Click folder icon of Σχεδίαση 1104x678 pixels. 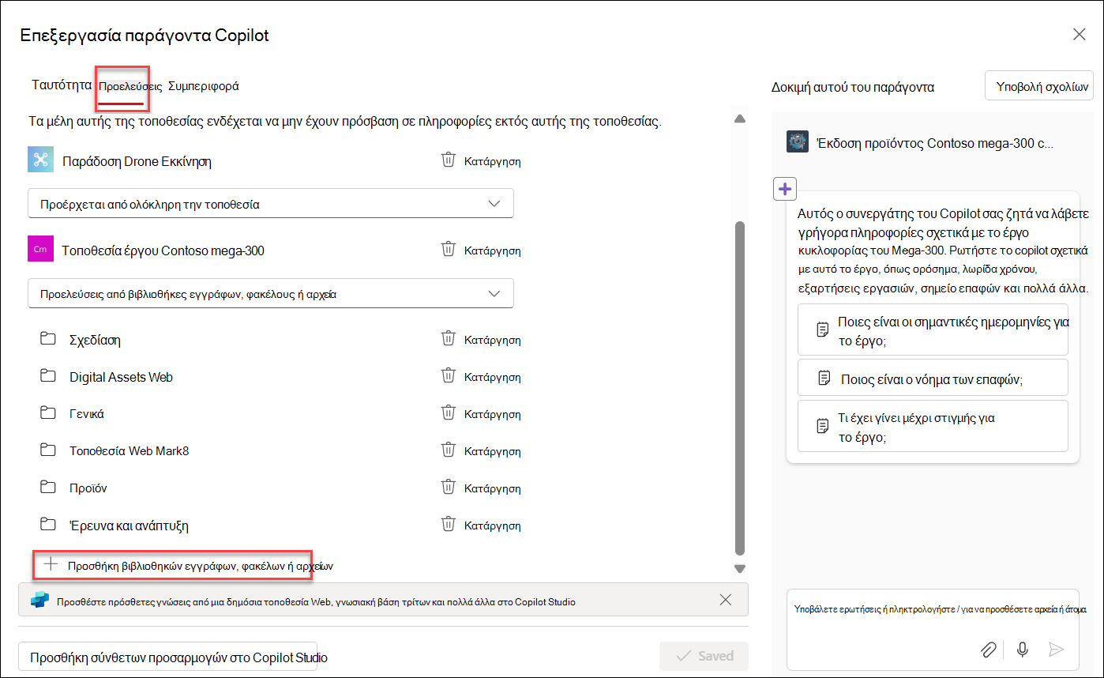click(x=48, y=339)
